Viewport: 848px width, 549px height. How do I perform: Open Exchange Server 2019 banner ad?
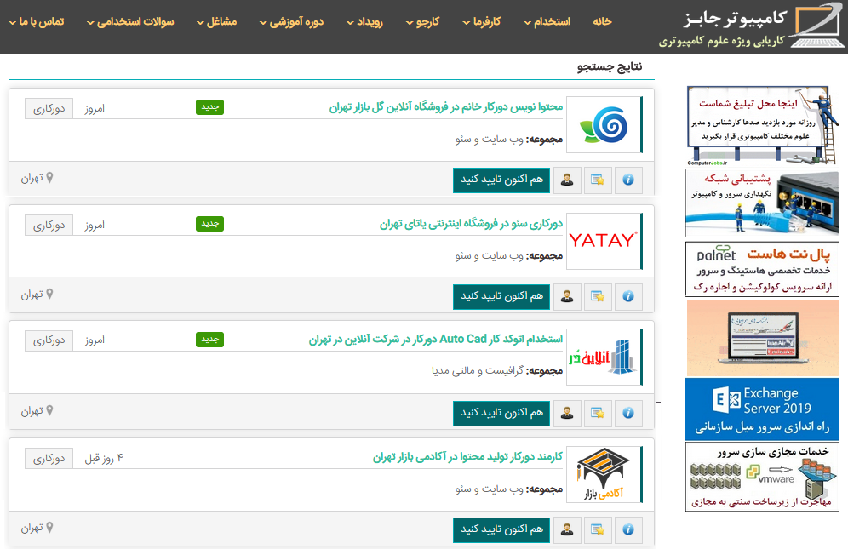click(762, 409)
